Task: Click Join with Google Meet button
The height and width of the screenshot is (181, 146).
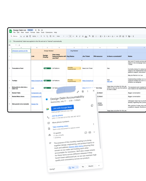Action: click(62, 108)
